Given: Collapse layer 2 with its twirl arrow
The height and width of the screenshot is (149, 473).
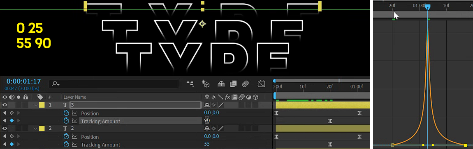Looking at the screenshot, I should click(36, 128).
